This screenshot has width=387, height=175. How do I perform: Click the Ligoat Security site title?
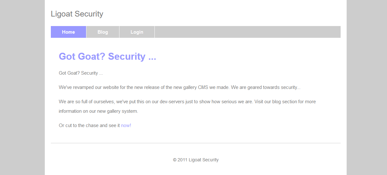pos(77,14)
